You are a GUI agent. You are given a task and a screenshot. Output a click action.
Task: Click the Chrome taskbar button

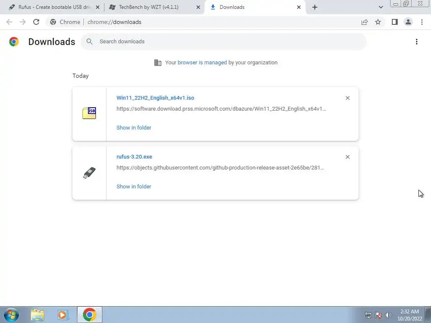(90, 315)
